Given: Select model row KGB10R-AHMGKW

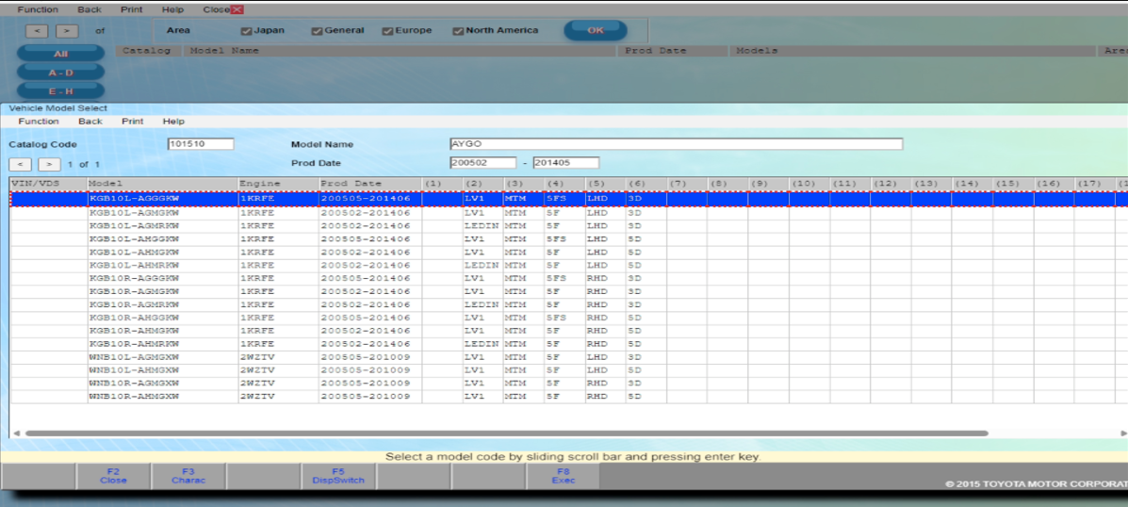Looking at the screenshot, I should (568, 331).
